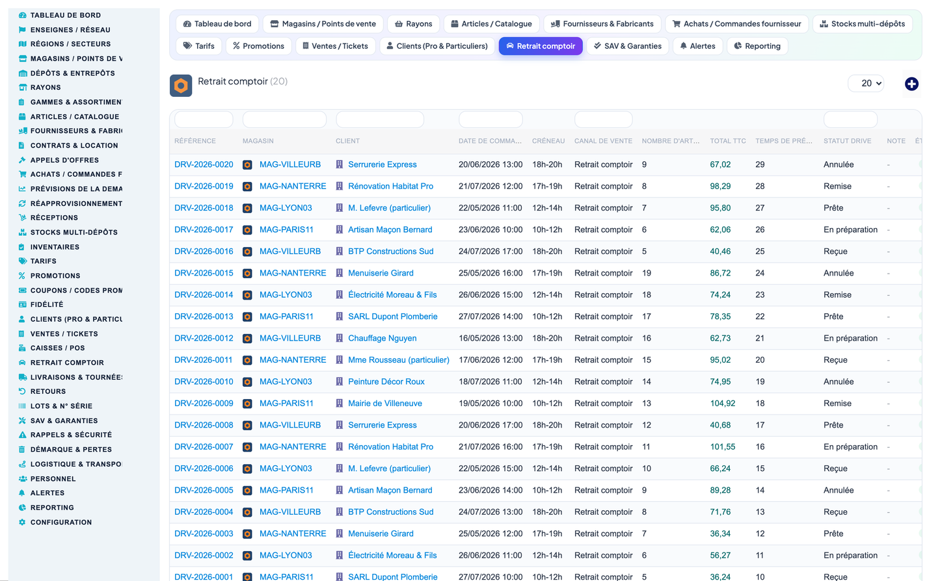Click building icon beside Artisan Maçon Bernard in DRV-2026-0017
This screenshot has width=940, height=581.
point(340,230)
